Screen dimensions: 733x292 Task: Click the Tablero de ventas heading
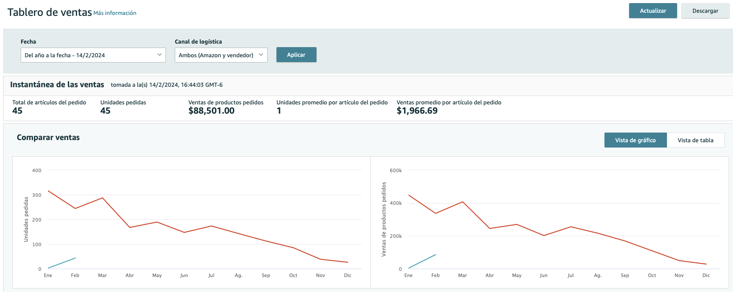click(50, 12)
